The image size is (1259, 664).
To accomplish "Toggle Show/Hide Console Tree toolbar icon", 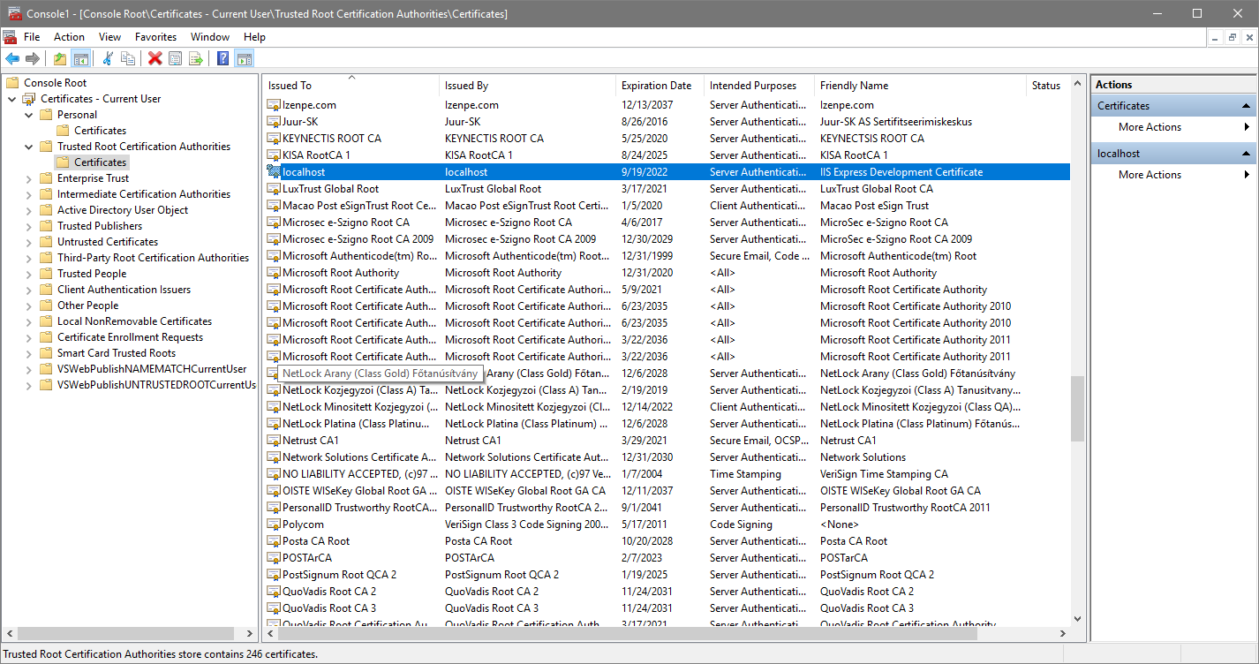I will click(80, 58).
